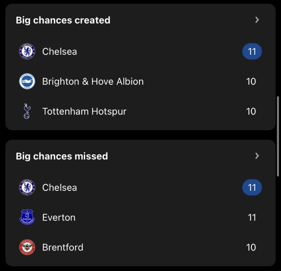Tap the Chelsea crest under Big chances created
281x271 pixels.
[x=27, y=51]
